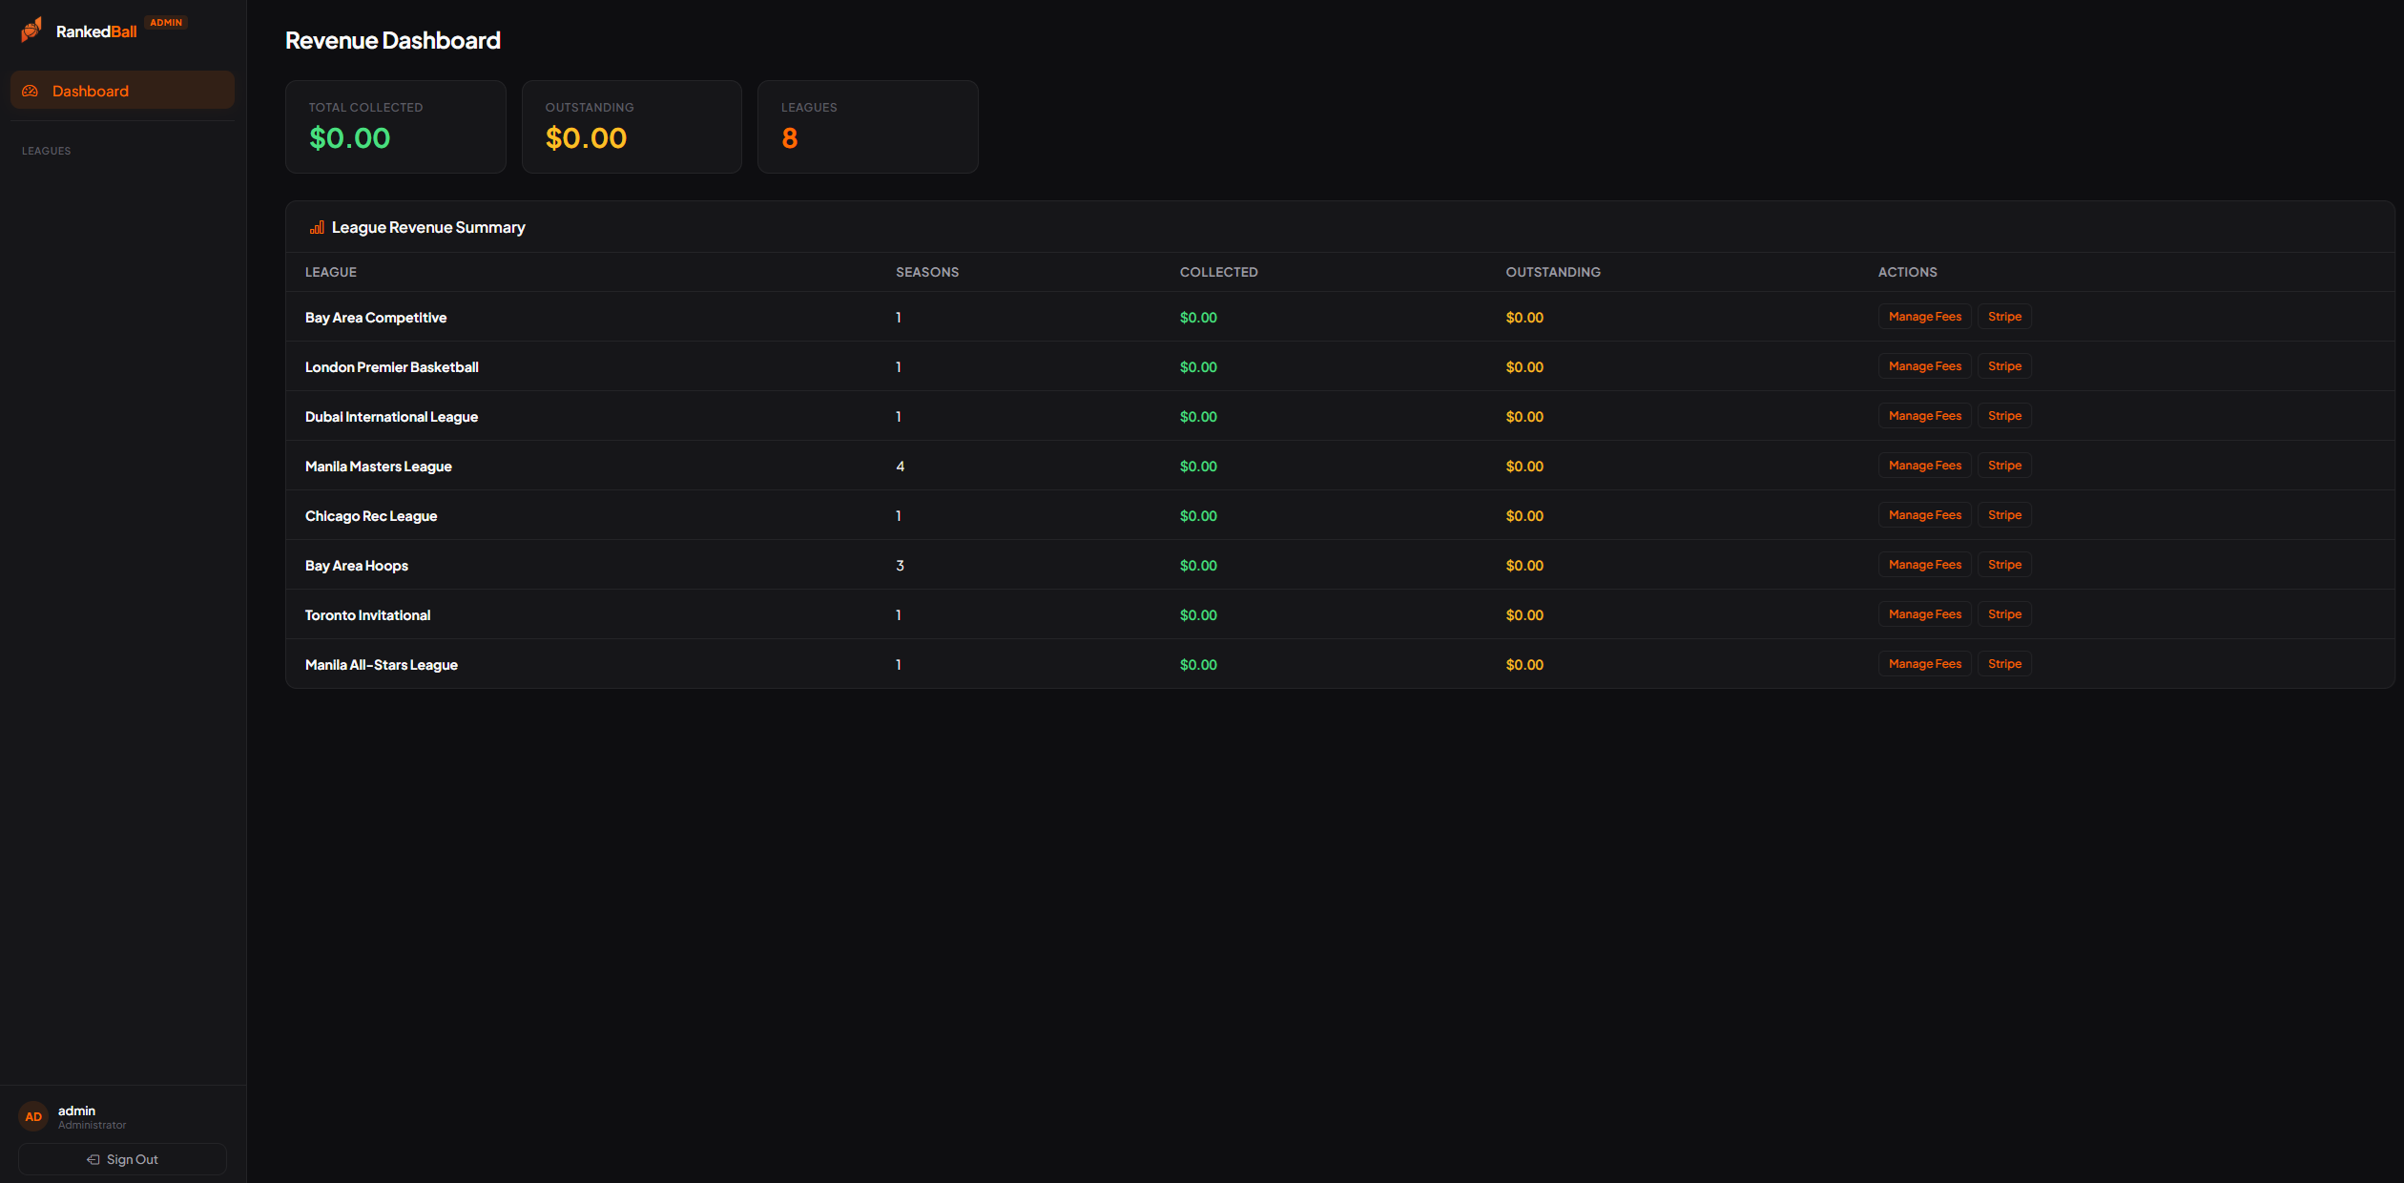Open Manage Fees for Dubai International League
The width and height of the screenshot is (2404, 1183).
coord(1924,416)
